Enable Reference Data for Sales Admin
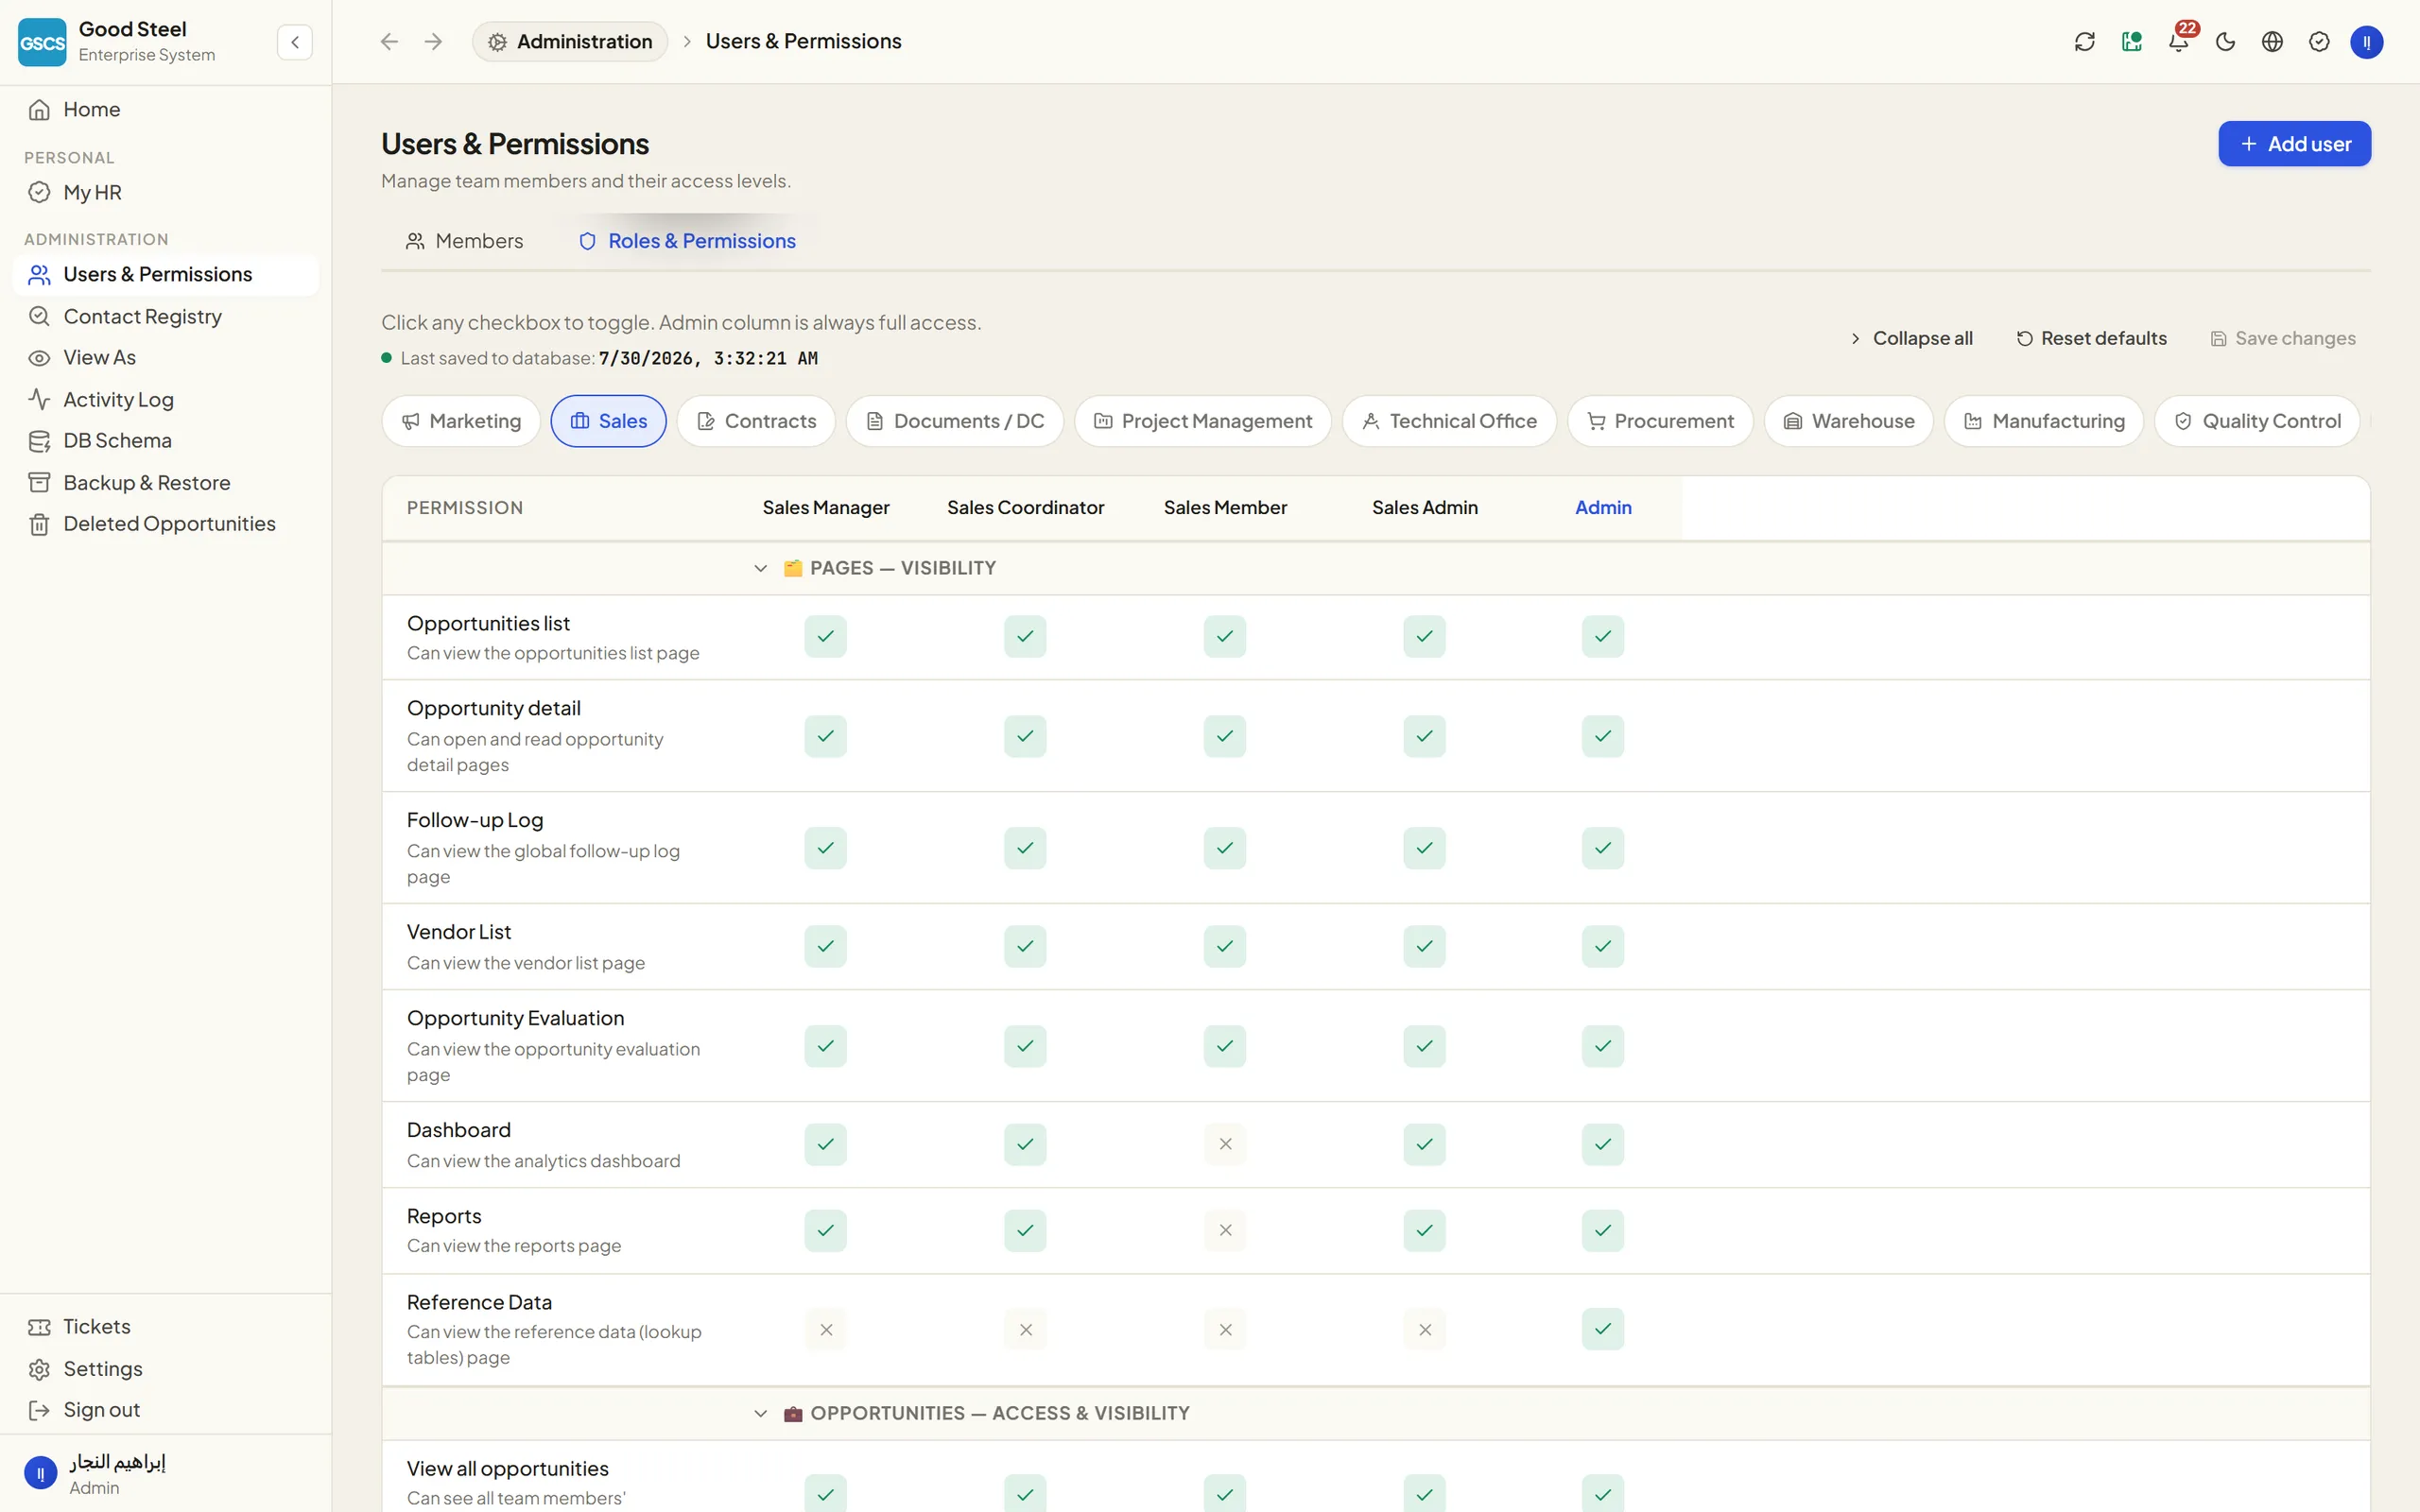Image resolution: width=2420 pixels, height=1512 pixels. click(1424, 1331)
